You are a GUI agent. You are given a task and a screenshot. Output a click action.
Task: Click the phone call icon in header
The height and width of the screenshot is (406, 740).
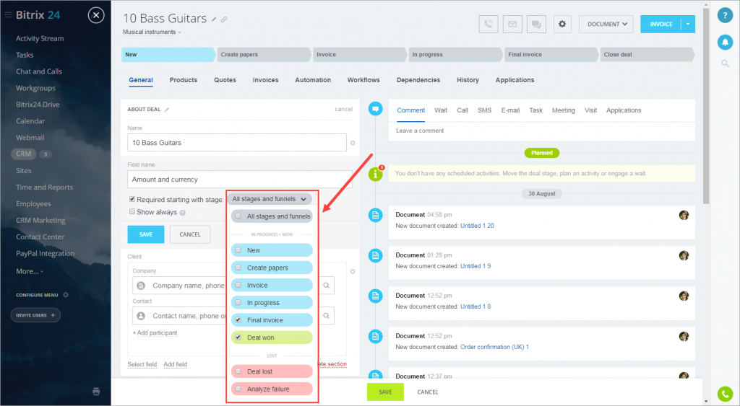[x=489, y=24]
